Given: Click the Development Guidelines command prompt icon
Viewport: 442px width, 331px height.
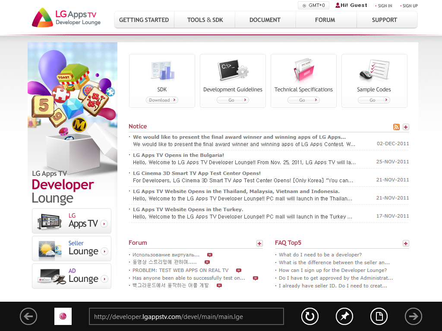Looking at the screenshot, I should [x=233, y=69].
